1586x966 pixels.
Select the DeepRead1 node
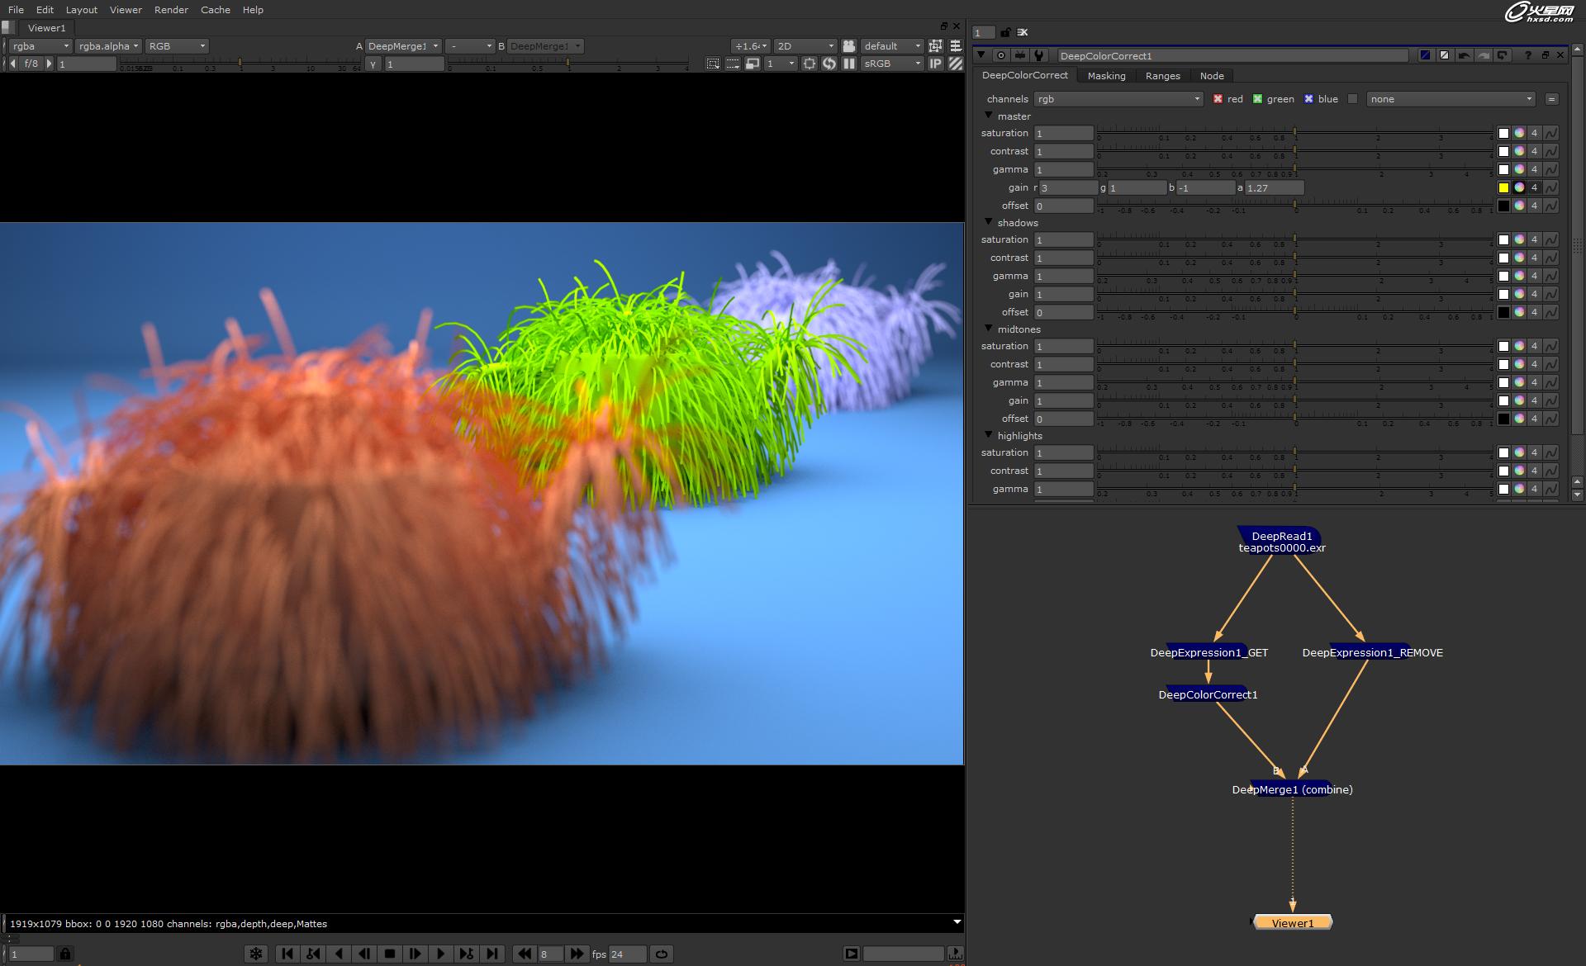coord(1282,542)
